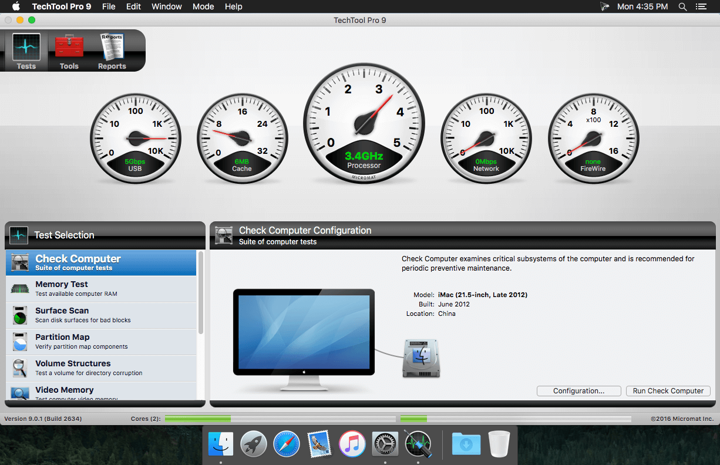Open the Mode menu
The width and height of the screenshot is (720, 465).
pyautogui.click(x=203, y=6)
